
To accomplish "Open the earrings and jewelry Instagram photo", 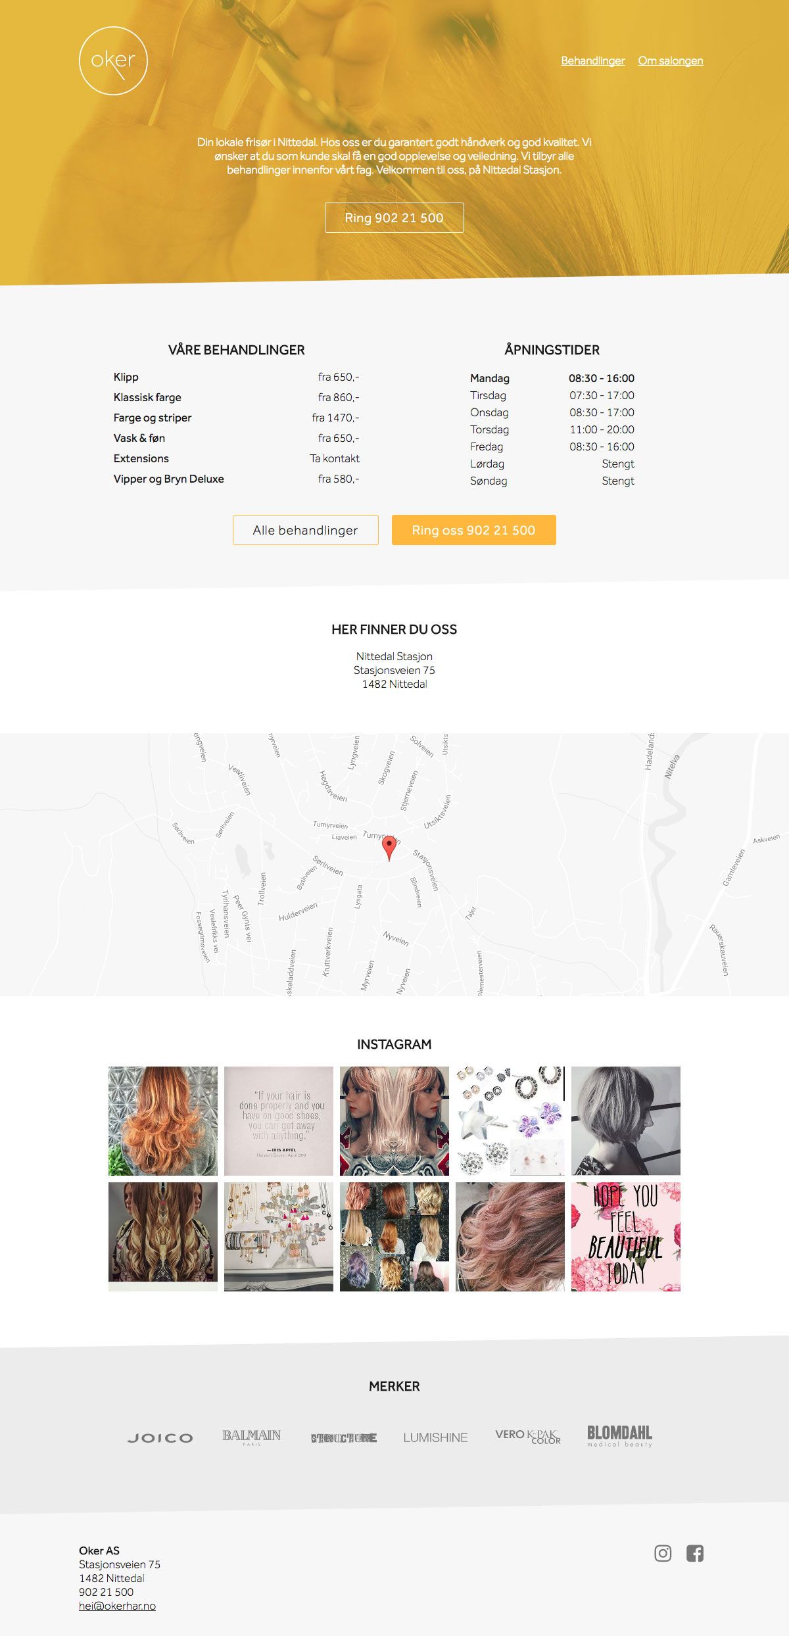I will tap(510, 1121).
